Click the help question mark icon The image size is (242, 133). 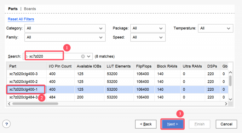point(7,124)
